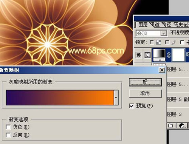The width and height of the screenshot is (189, 144).
Task: Switch to the 图层 (Layers) tab
Action: click(143, 25)
